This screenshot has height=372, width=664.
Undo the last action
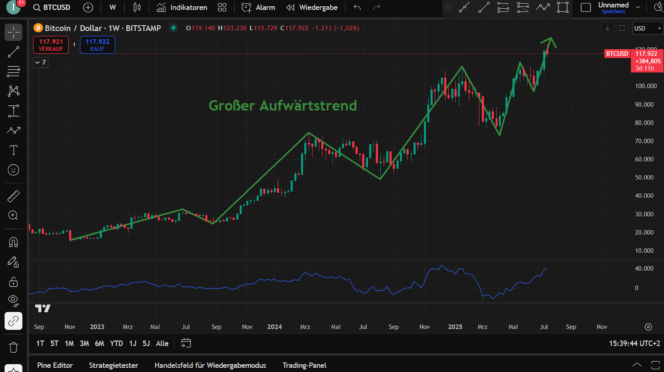tap(357, 7)
